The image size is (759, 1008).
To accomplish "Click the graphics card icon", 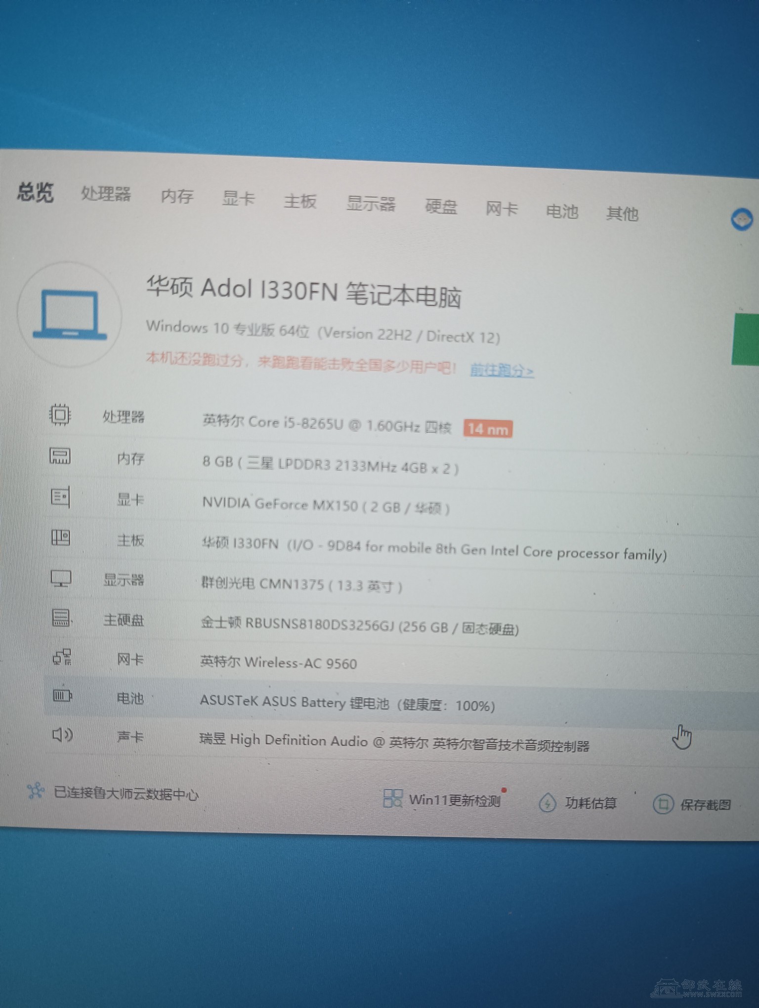I will click(61, 497).
